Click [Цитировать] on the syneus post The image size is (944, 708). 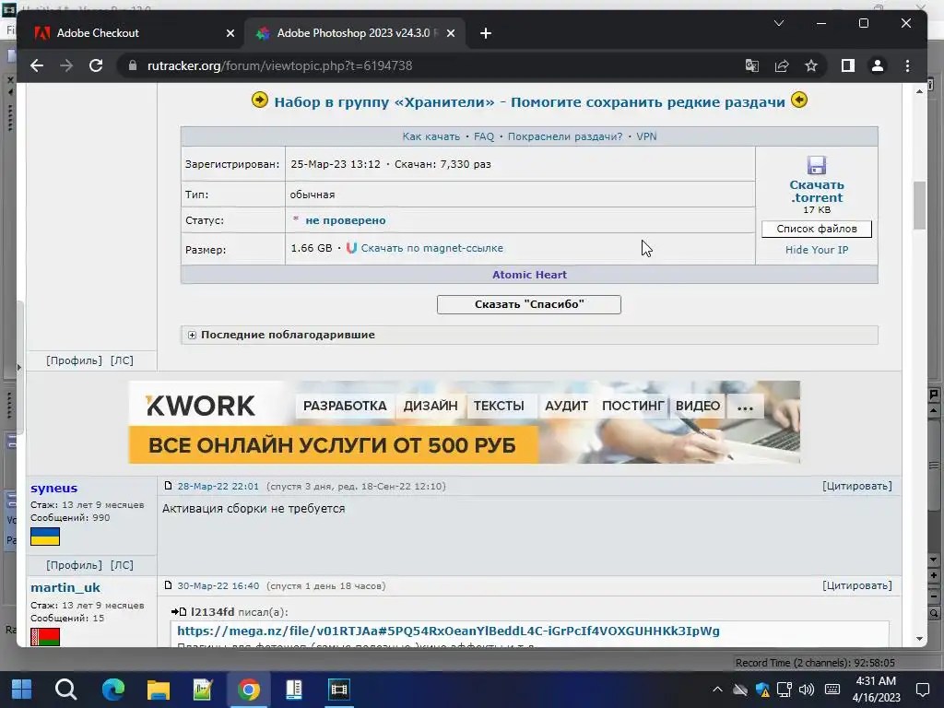(857, 486)
